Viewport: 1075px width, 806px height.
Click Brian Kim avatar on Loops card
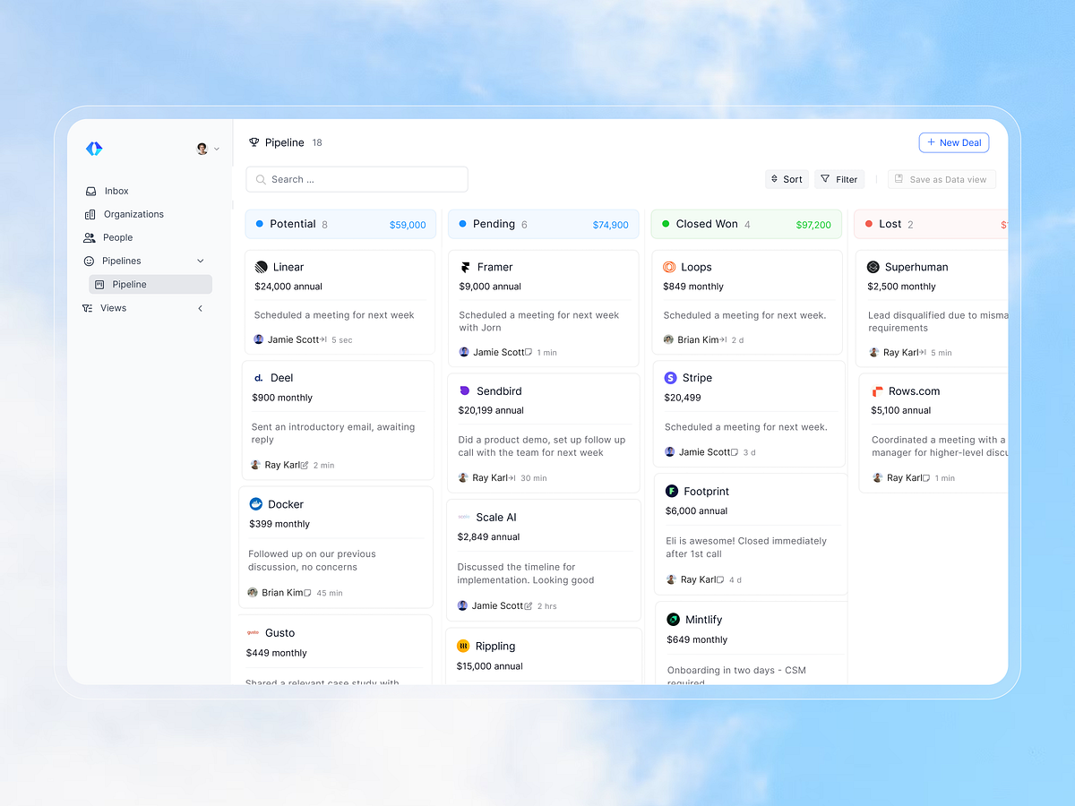click(x=668, y=339)
